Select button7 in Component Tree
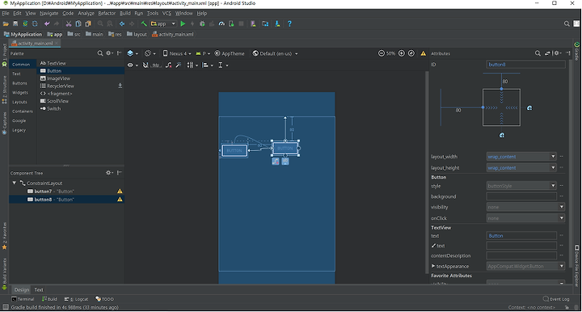This screenshot has height=312, width=582. (66, 192)
